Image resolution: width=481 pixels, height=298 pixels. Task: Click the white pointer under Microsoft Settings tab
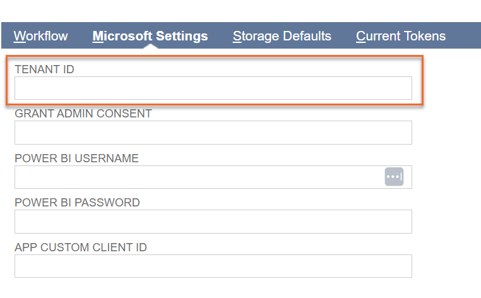(150, 46)
